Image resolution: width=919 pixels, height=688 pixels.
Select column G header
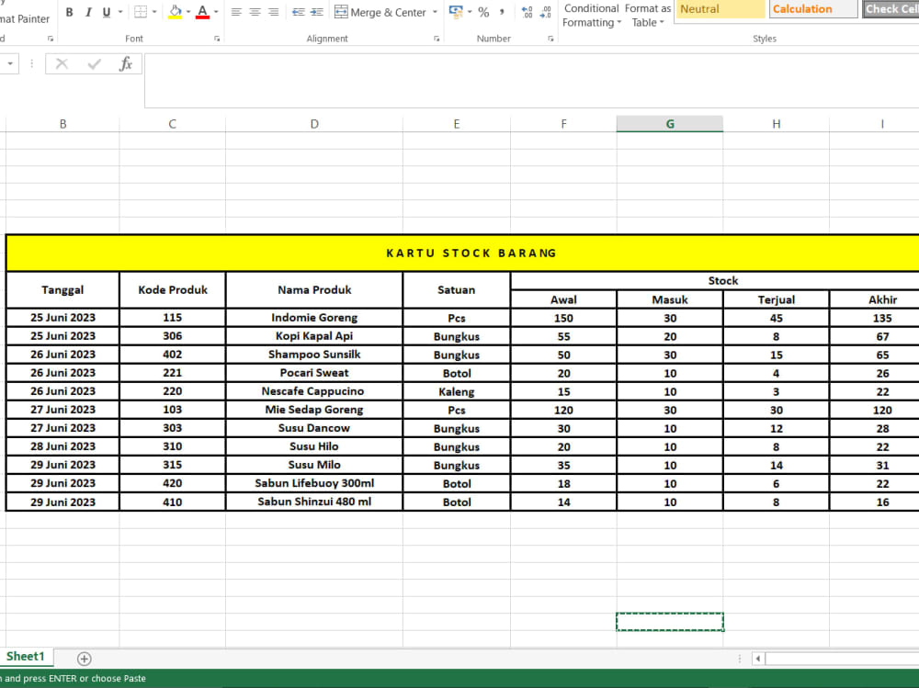[x=670, y=124]
